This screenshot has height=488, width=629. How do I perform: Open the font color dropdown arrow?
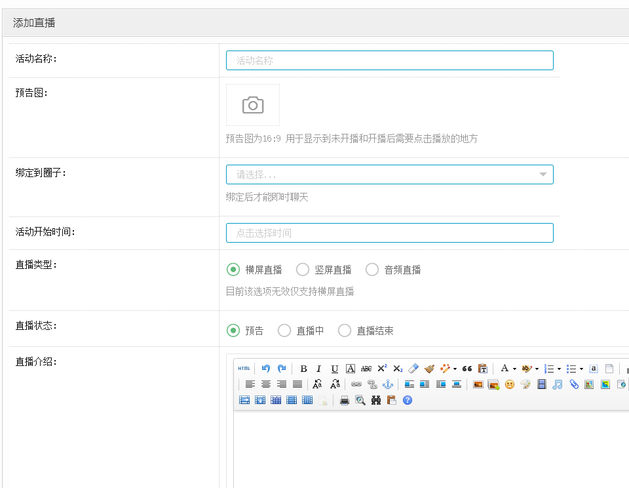514,369
